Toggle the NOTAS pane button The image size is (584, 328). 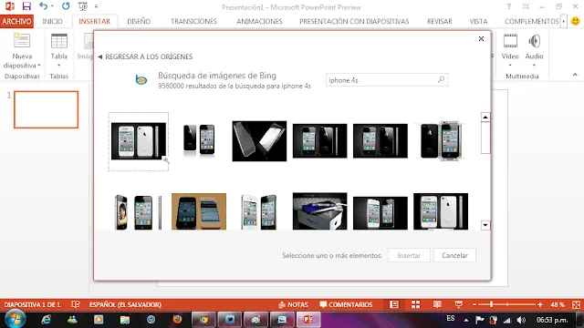pyautogui.click(x=293, y=304)
